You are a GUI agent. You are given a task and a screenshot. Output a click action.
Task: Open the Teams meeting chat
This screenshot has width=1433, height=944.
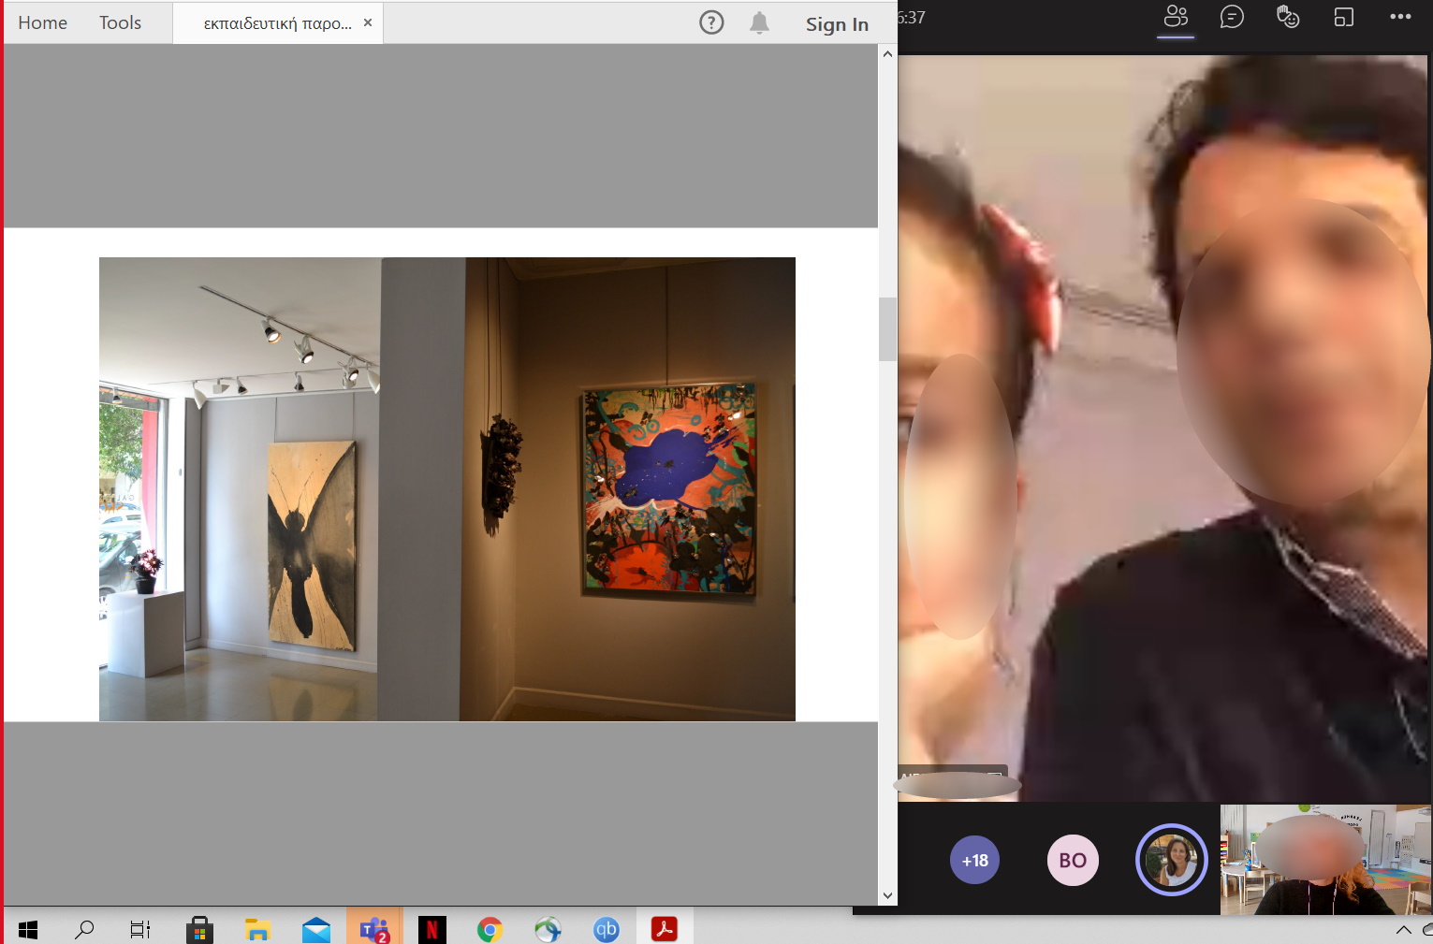[1232, 17]
